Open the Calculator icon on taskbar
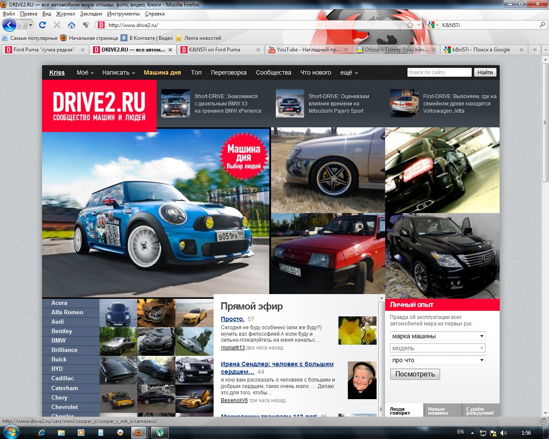Image resolution: width=549 pixels, height=439 pixels. click(100, 433)
